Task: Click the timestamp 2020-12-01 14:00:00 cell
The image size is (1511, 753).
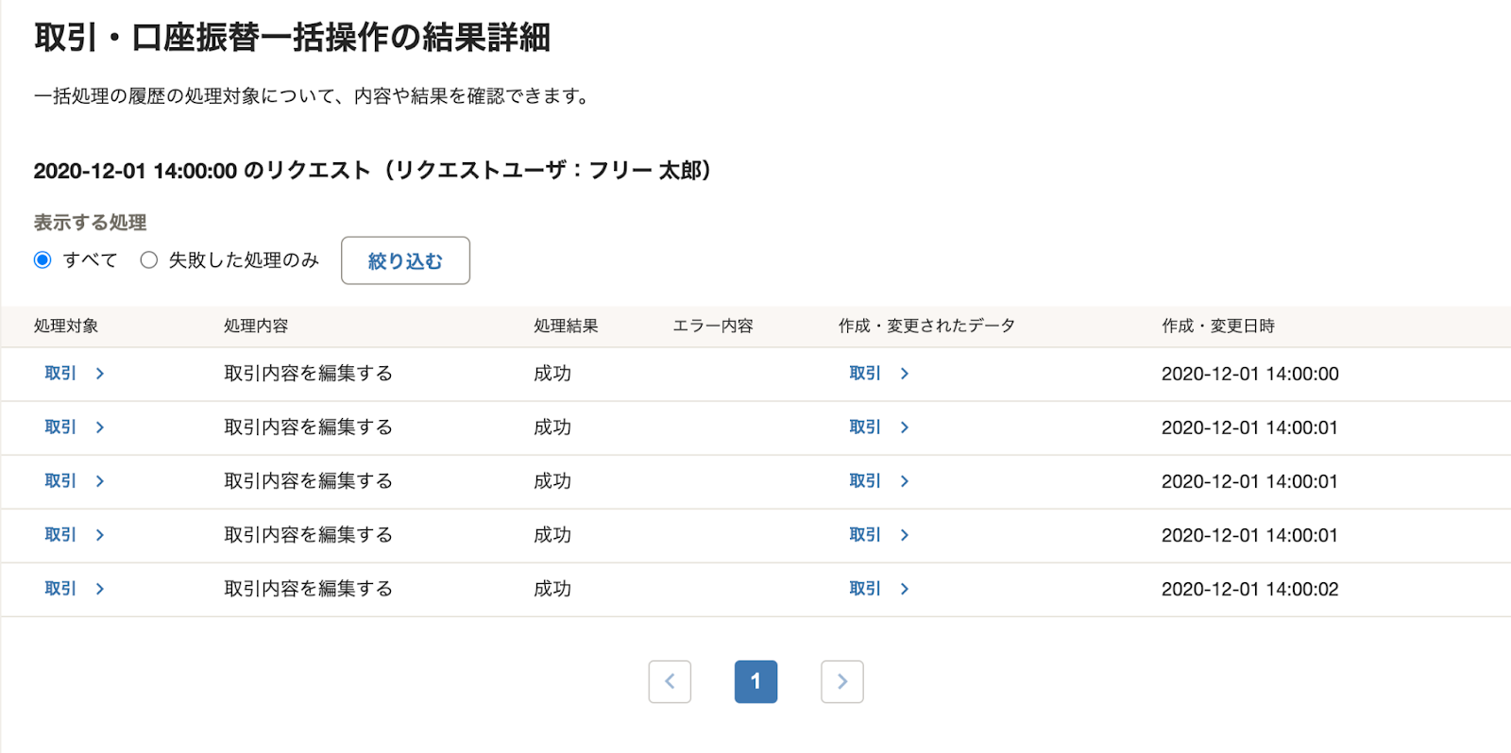Action: point(1250,374)
